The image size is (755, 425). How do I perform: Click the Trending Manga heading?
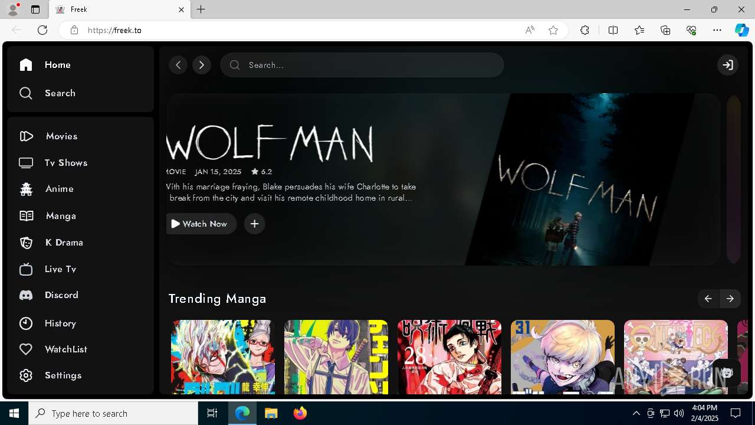[217, 299]
